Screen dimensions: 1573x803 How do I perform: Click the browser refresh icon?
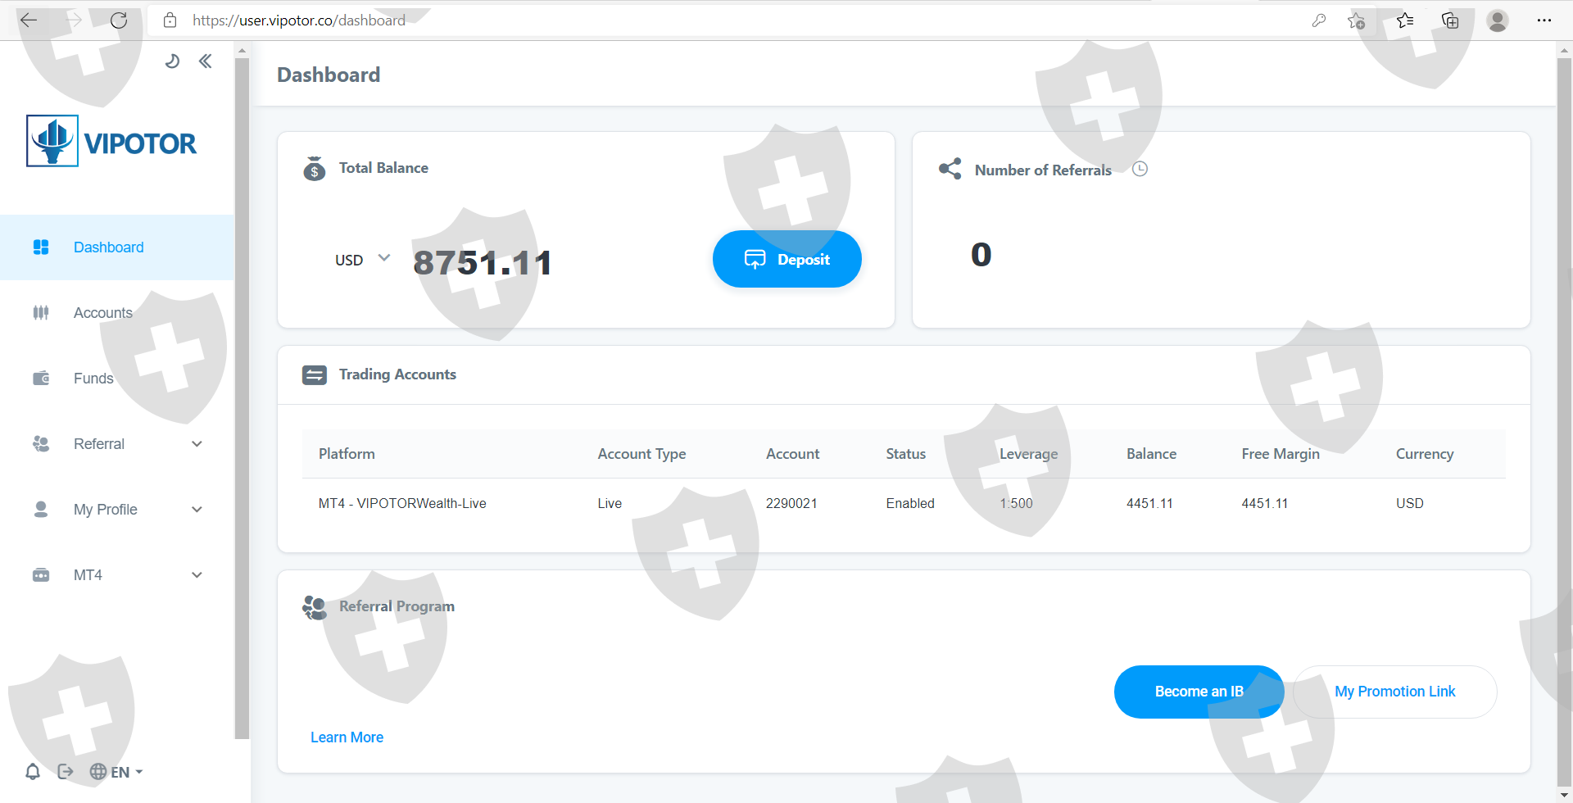tap(119, 20)
